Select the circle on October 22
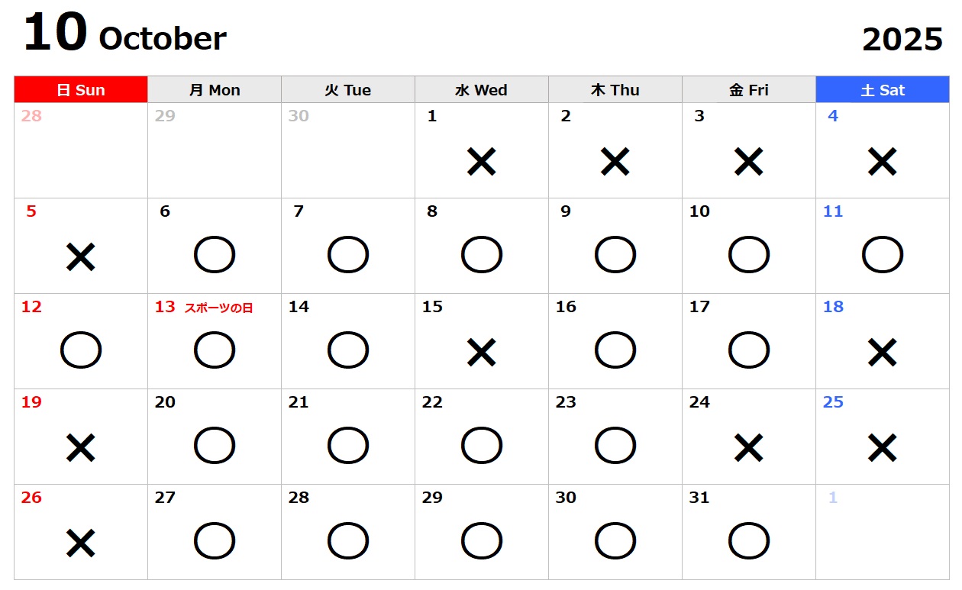Screen dimensions: 962x590 coord(482,446)
